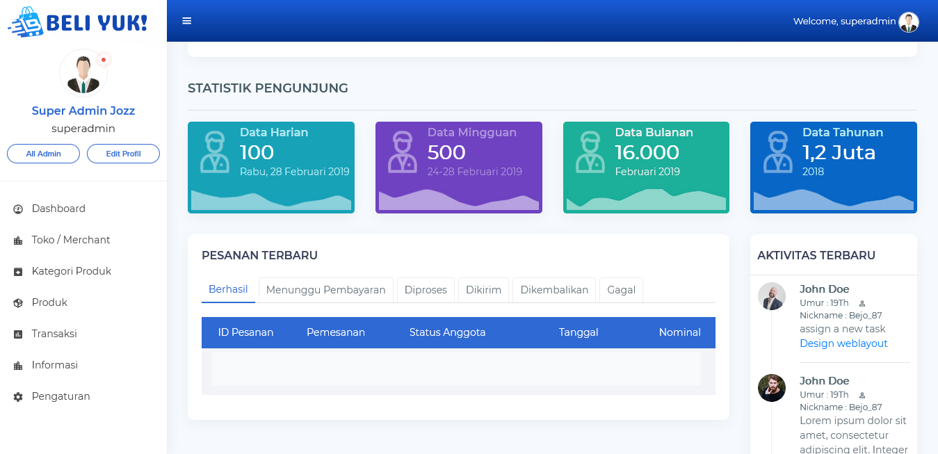
Task: Click the Kategori Produk archive icon
Action: [x=18, y=272]
